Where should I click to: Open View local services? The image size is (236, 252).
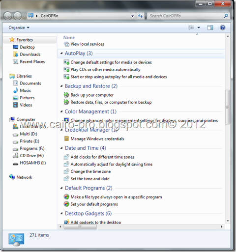point(88,44)
